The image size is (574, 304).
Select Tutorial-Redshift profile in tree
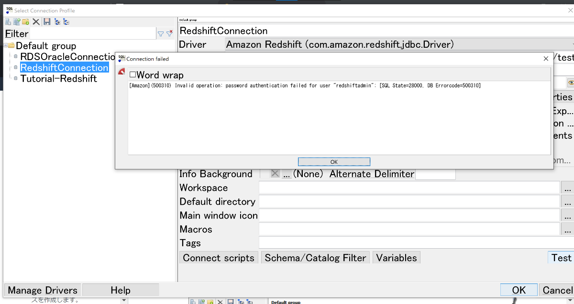(58, 79)
